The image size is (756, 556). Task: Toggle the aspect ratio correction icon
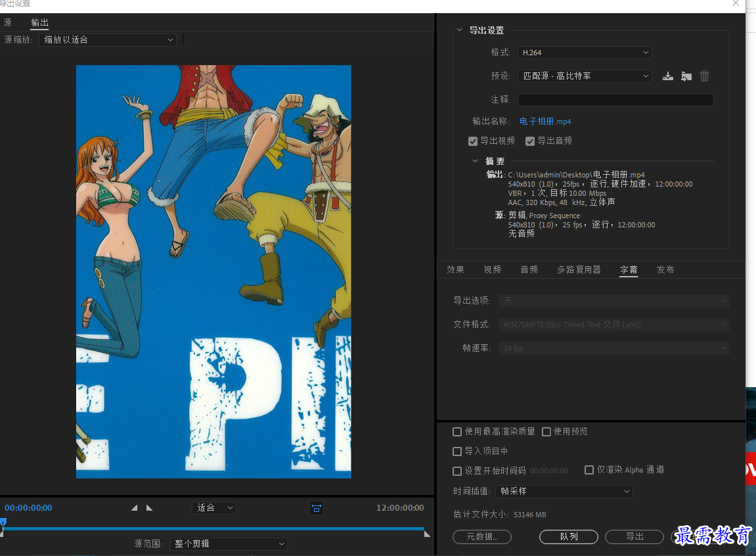(x=317, y=508)
